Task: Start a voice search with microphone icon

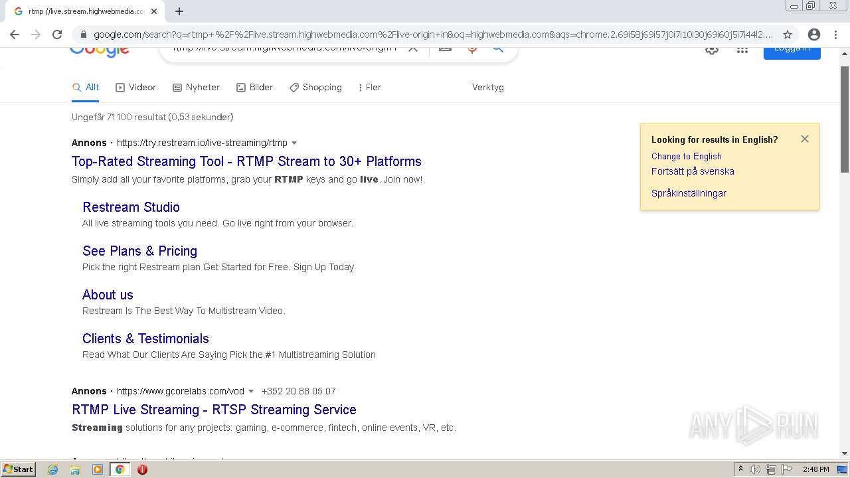Action: click(472, 49)
